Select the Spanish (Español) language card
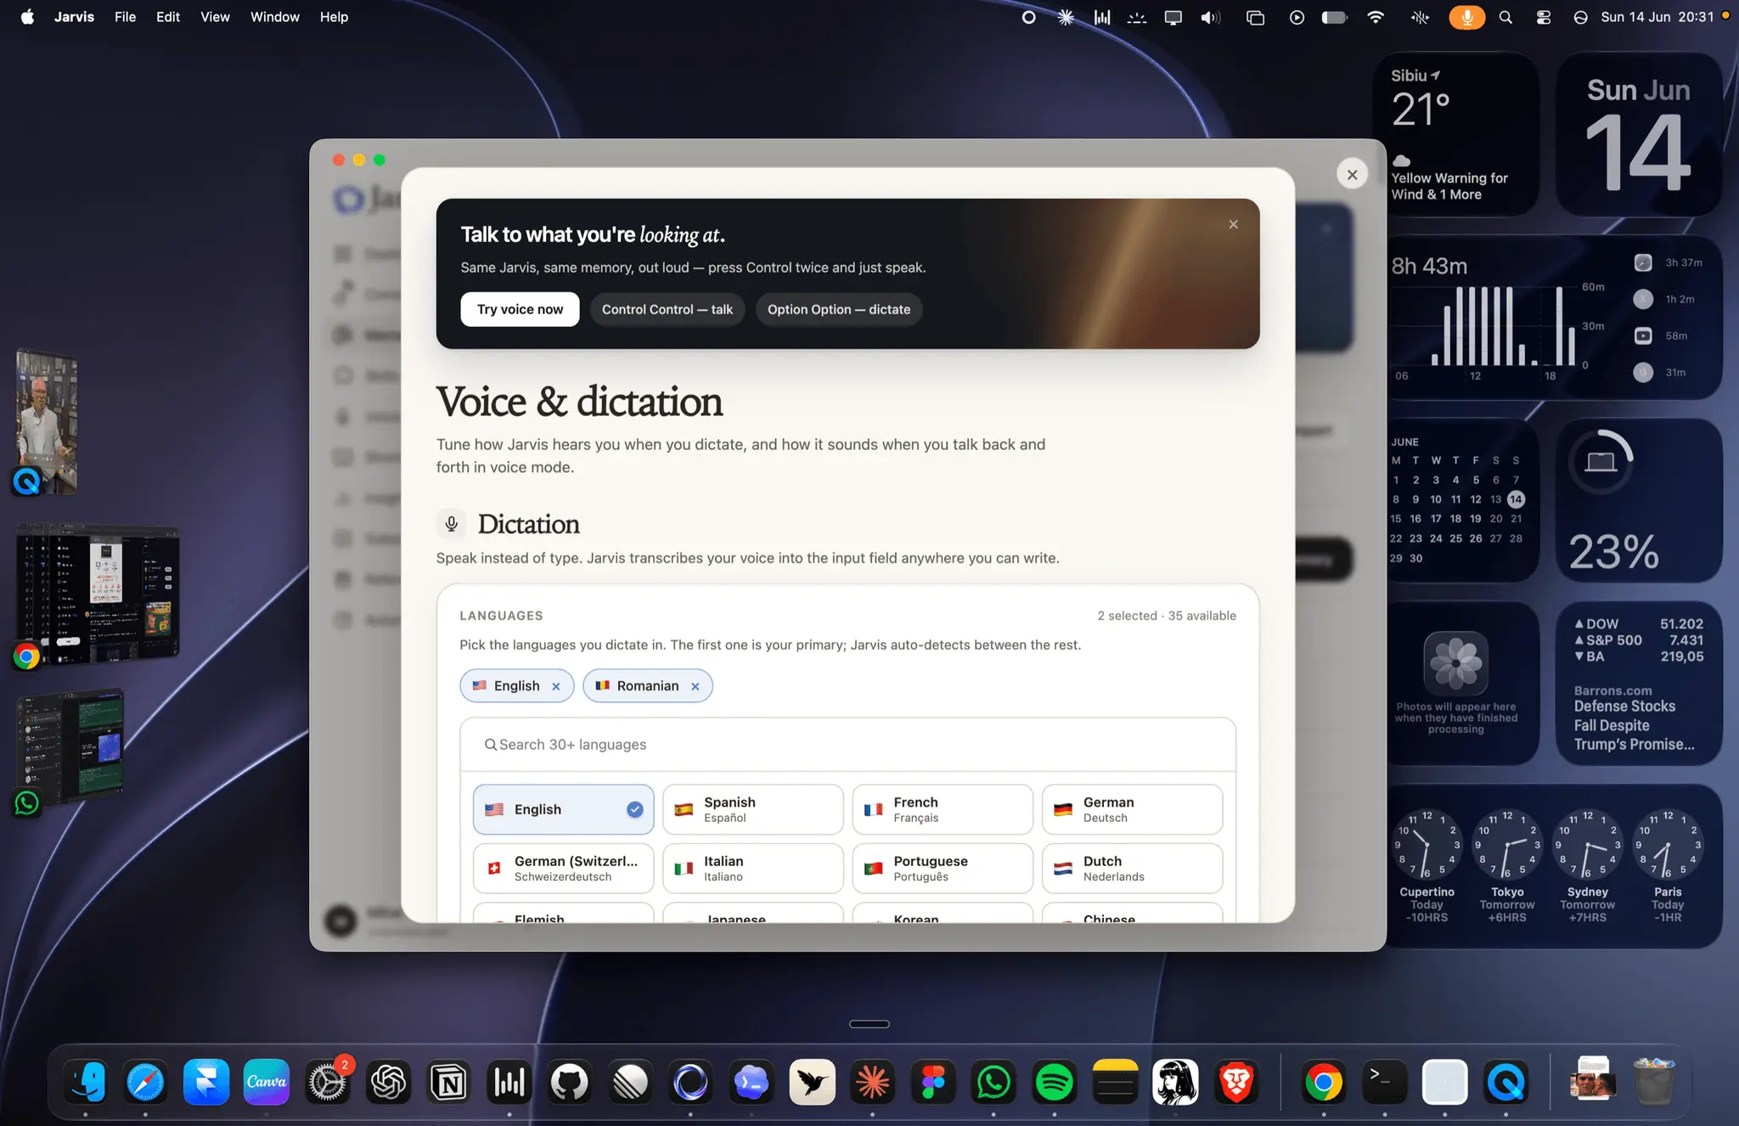1739x1126 pixels. (753, 809)
